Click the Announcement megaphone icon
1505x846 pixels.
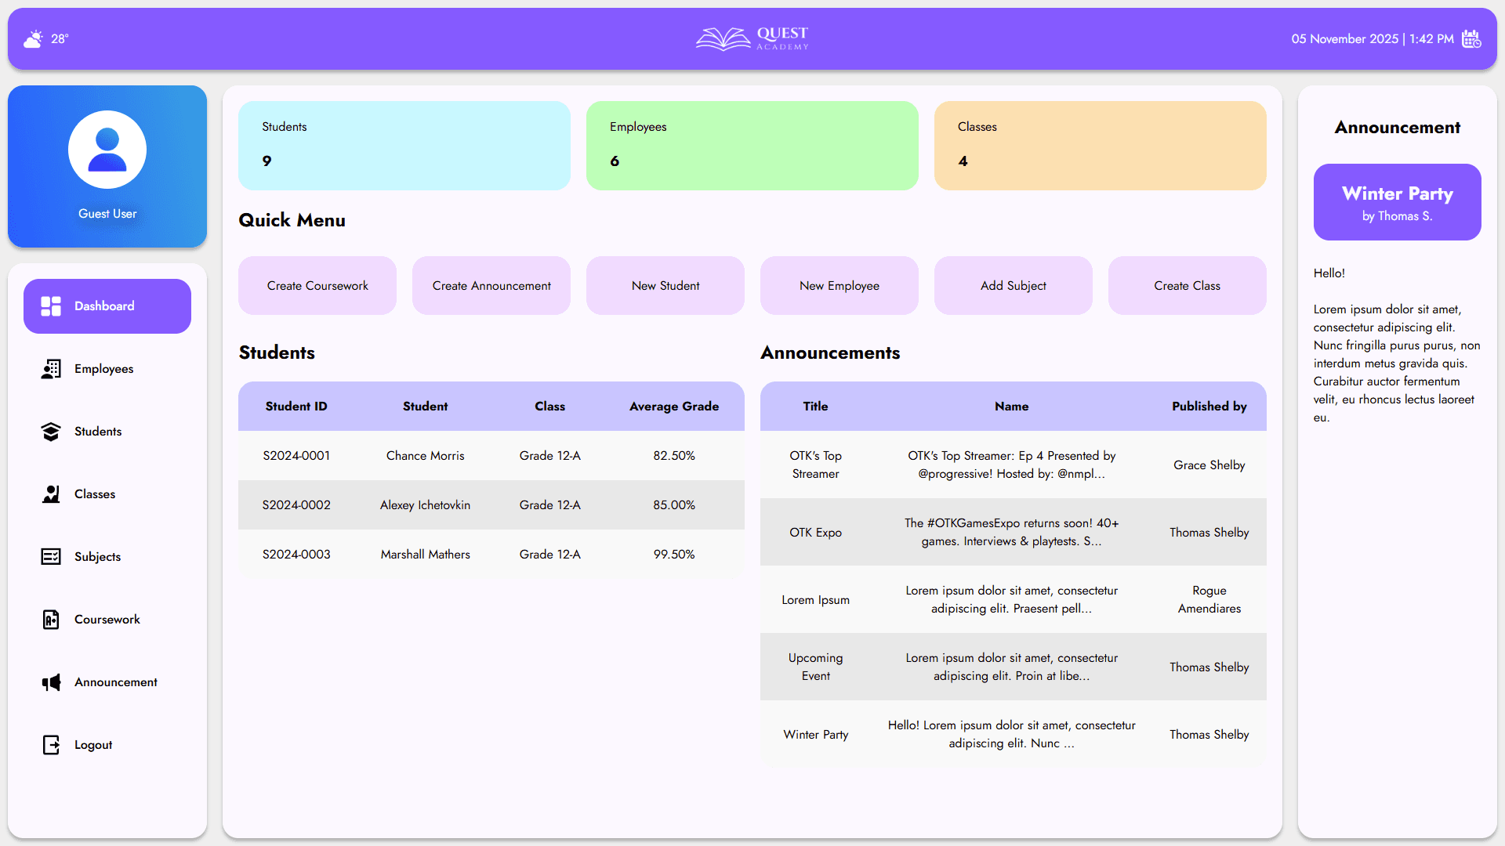click(51, 682)
